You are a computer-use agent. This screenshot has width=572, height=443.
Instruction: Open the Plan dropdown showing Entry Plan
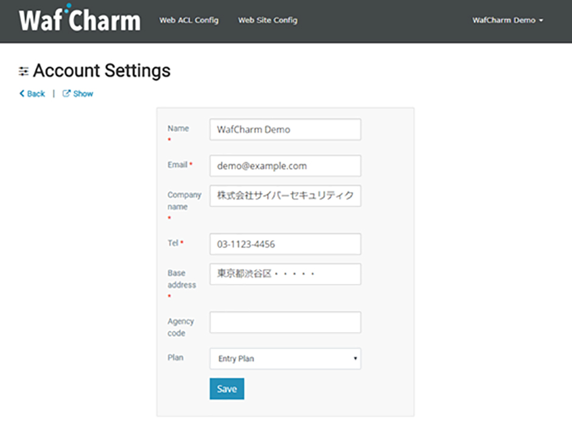[285, 359]
